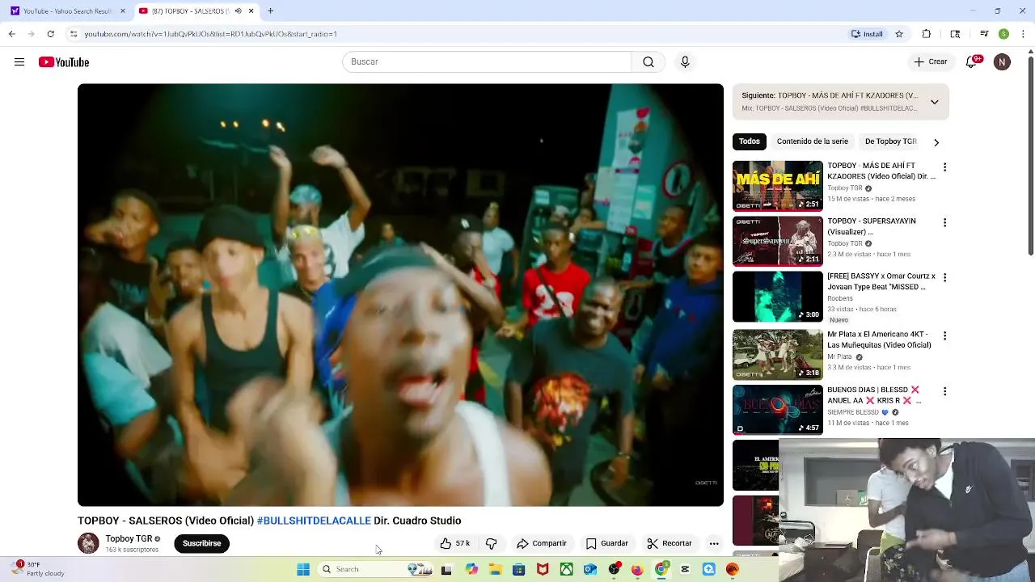Open the Topboy TGR channel avatar
The image size is (1035, 582).
(x=88, y=543)
